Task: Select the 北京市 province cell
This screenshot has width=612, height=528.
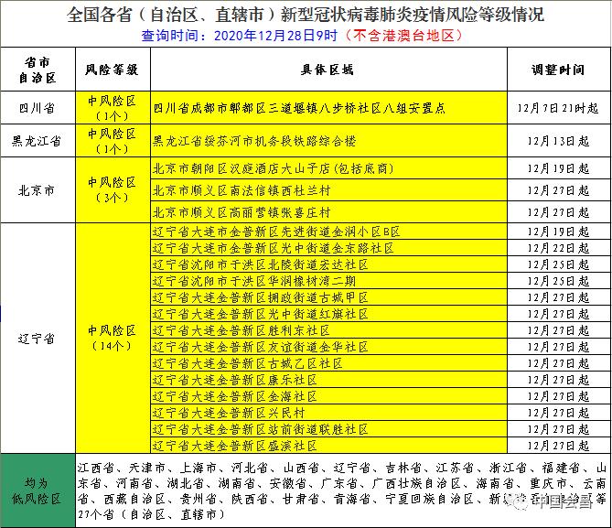Action: point(38,190)
